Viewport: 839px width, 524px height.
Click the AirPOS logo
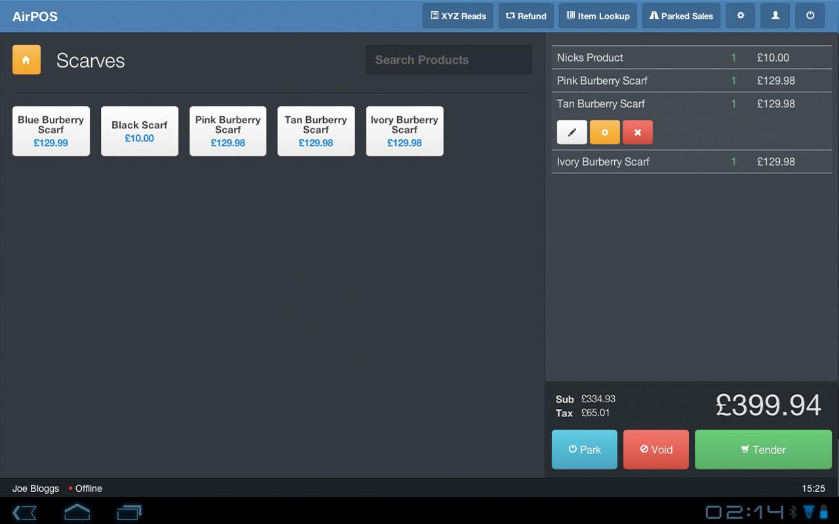pyautogui.click(x=35, y=16)
